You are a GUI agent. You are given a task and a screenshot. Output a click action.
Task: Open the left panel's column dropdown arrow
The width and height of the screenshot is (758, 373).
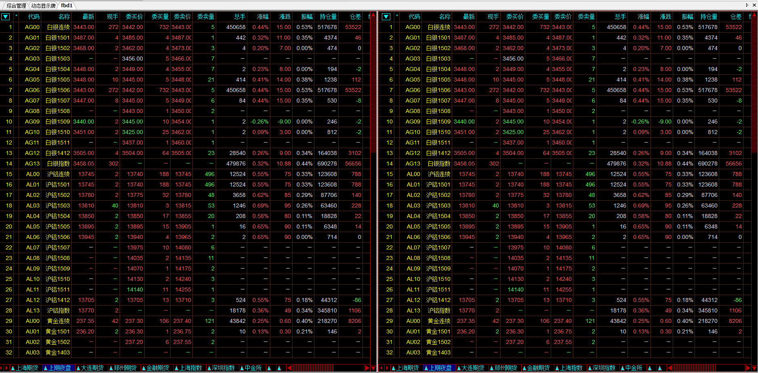pyautogui.click(x=6, y=17)
